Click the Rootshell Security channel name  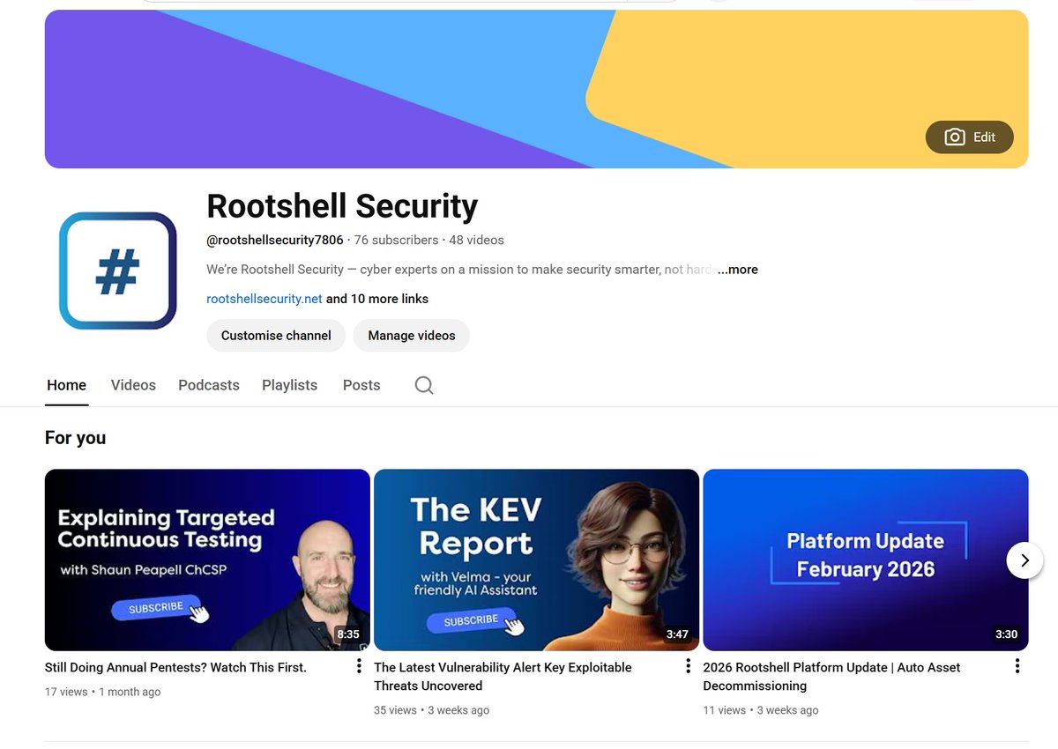click(342, 206)
